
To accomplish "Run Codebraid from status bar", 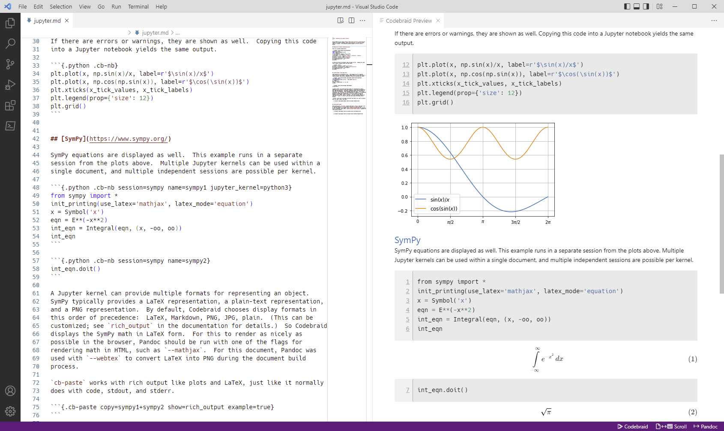I will (633, 426).
